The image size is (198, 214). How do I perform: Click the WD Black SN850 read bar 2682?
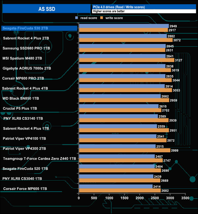(x=120, y=96)
